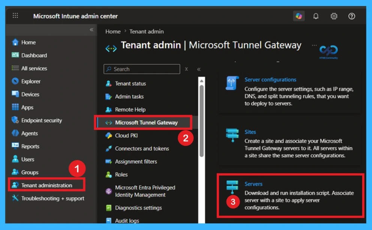
Task: Click the Troubleshooting + support wrench icon
Action: pos(15,198)
